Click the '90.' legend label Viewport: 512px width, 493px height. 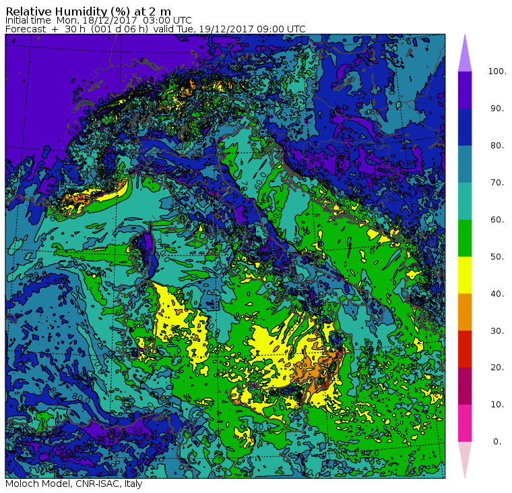pos(497,109)
